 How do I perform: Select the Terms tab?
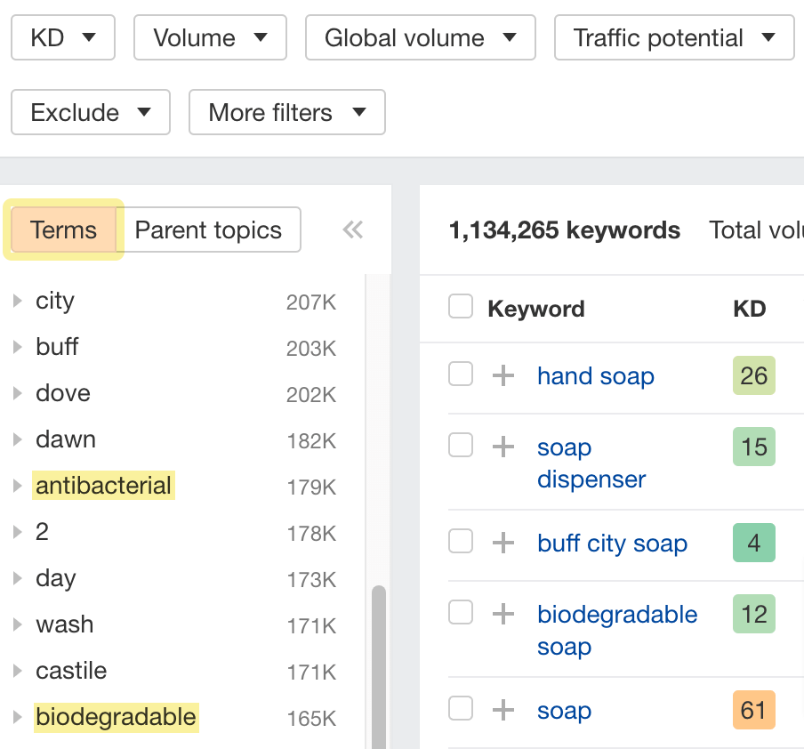62,230
